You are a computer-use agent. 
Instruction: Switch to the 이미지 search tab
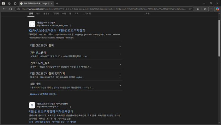(x=56, y=14)
